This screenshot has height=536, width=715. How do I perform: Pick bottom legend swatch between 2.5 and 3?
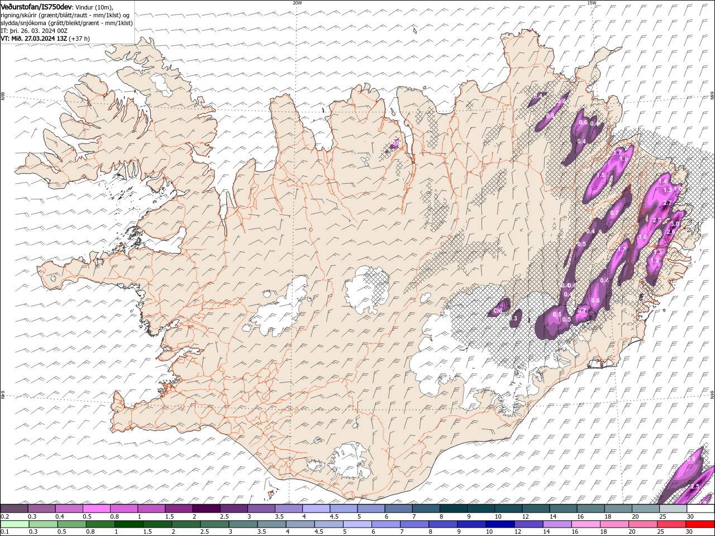pos(215,524)
